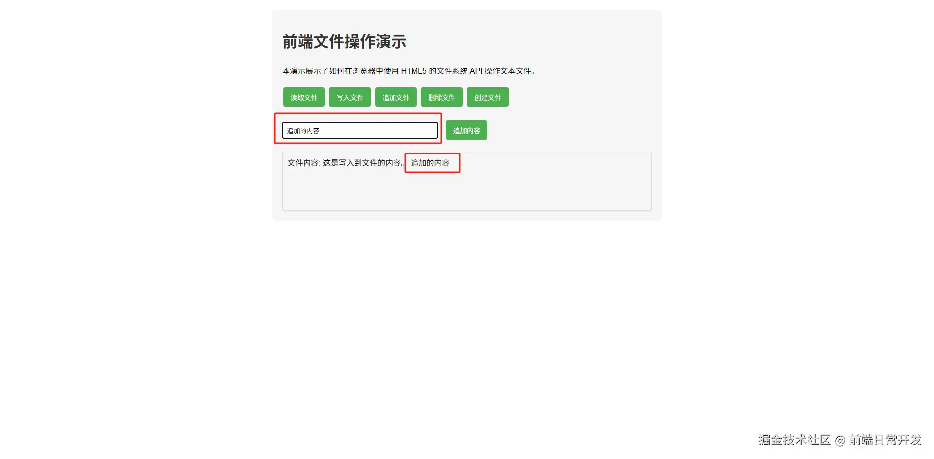The image size is (934, 459).
Task: Click blank area inside the output box
Action: 467,192
